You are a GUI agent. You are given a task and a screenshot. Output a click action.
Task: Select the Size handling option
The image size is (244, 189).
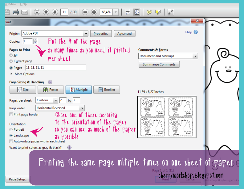(23, 90)
